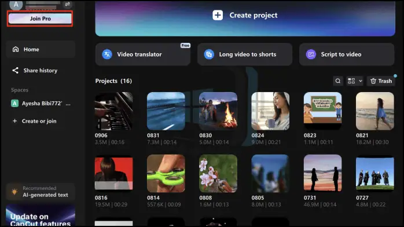Click the account switch arrows icon
The image size is (404, 227).
67,4
